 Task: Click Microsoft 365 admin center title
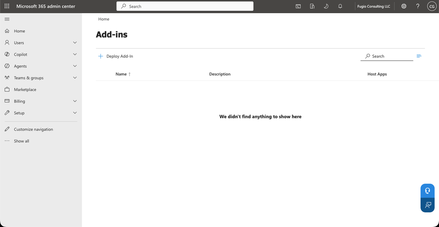(x=46, y=6)
